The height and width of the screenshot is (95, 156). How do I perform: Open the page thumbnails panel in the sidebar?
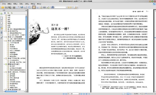click(2, 18)
